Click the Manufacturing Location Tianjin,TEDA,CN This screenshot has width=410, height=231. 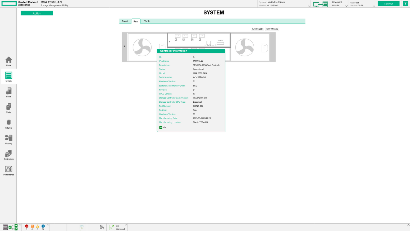(x=200, y=122)
